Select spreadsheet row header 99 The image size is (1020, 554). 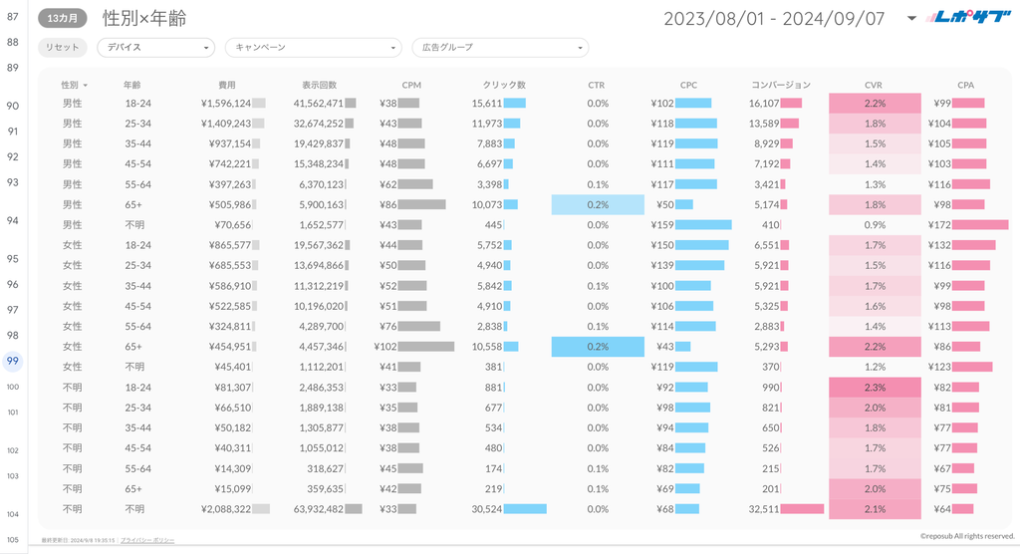[13, 361]
